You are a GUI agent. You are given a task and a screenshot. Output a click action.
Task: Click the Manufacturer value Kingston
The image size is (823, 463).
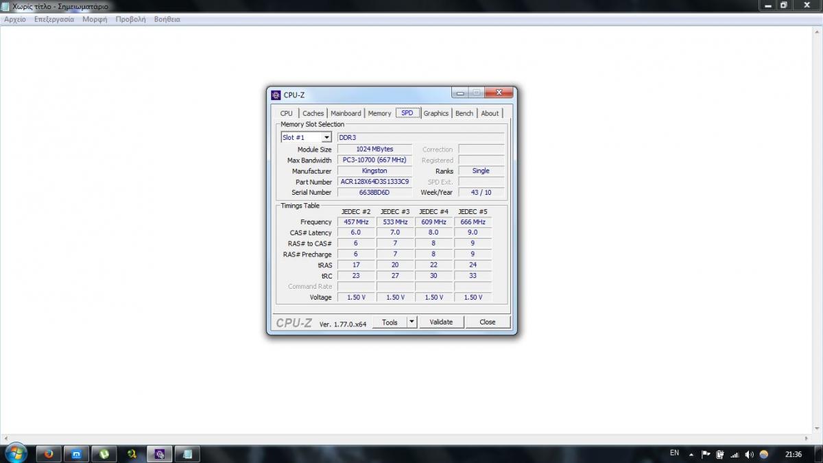(x=374, y=171)
